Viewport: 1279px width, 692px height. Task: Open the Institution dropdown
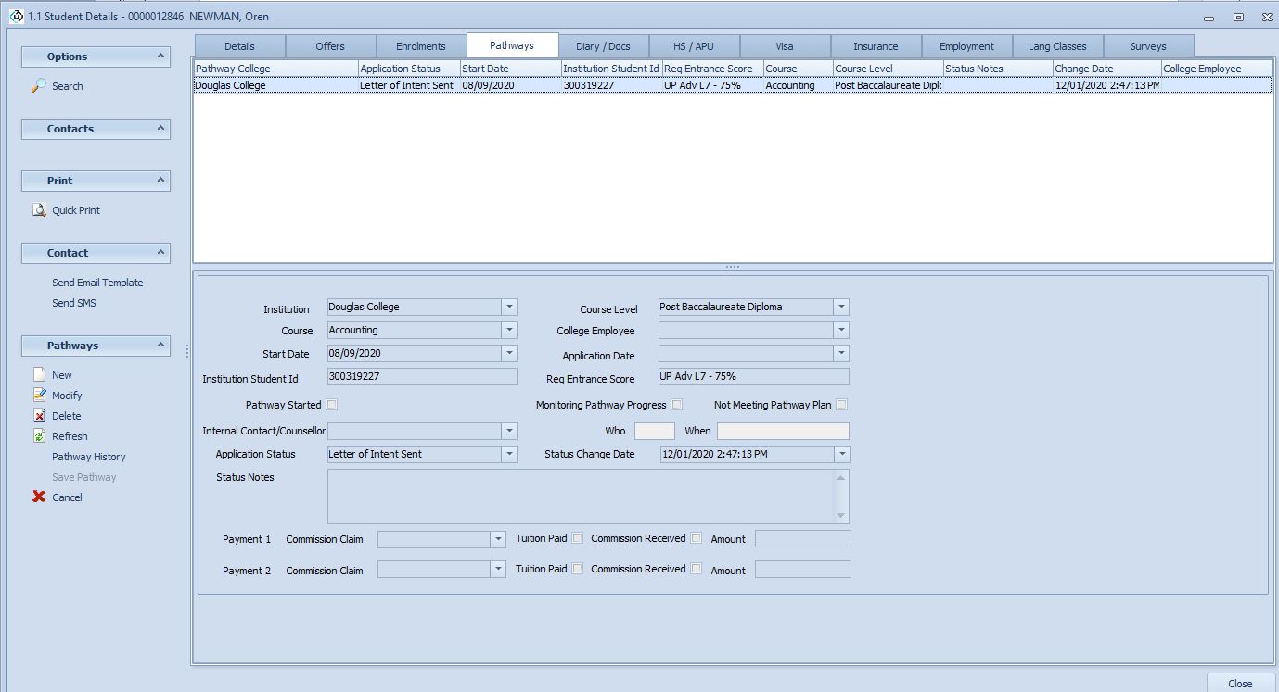coord(508,307)
